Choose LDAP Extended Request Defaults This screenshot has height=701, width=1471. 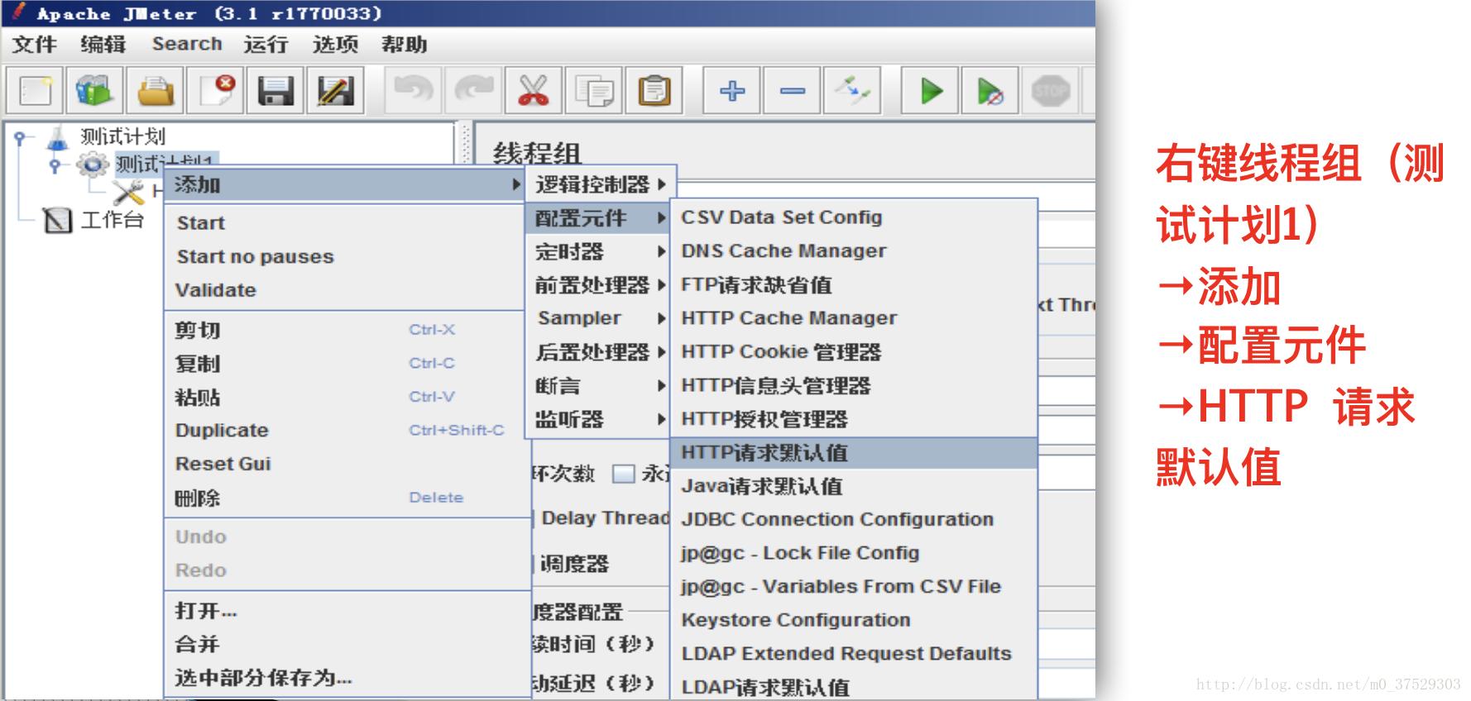[x=854, y=654]
